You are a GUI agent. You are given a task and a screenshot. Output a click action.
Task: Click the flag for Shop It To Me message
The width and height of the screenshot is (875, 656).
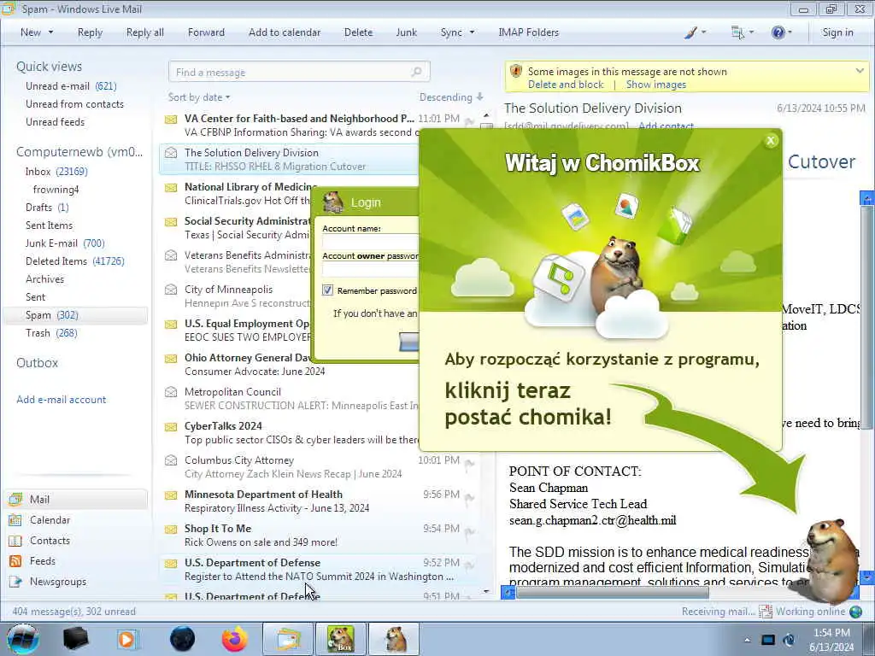tap(469, 531)
